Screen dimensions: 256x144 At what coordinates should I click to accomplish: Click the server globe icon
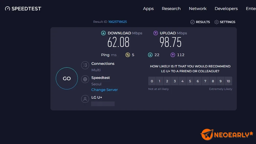click(x=85, y=79)
